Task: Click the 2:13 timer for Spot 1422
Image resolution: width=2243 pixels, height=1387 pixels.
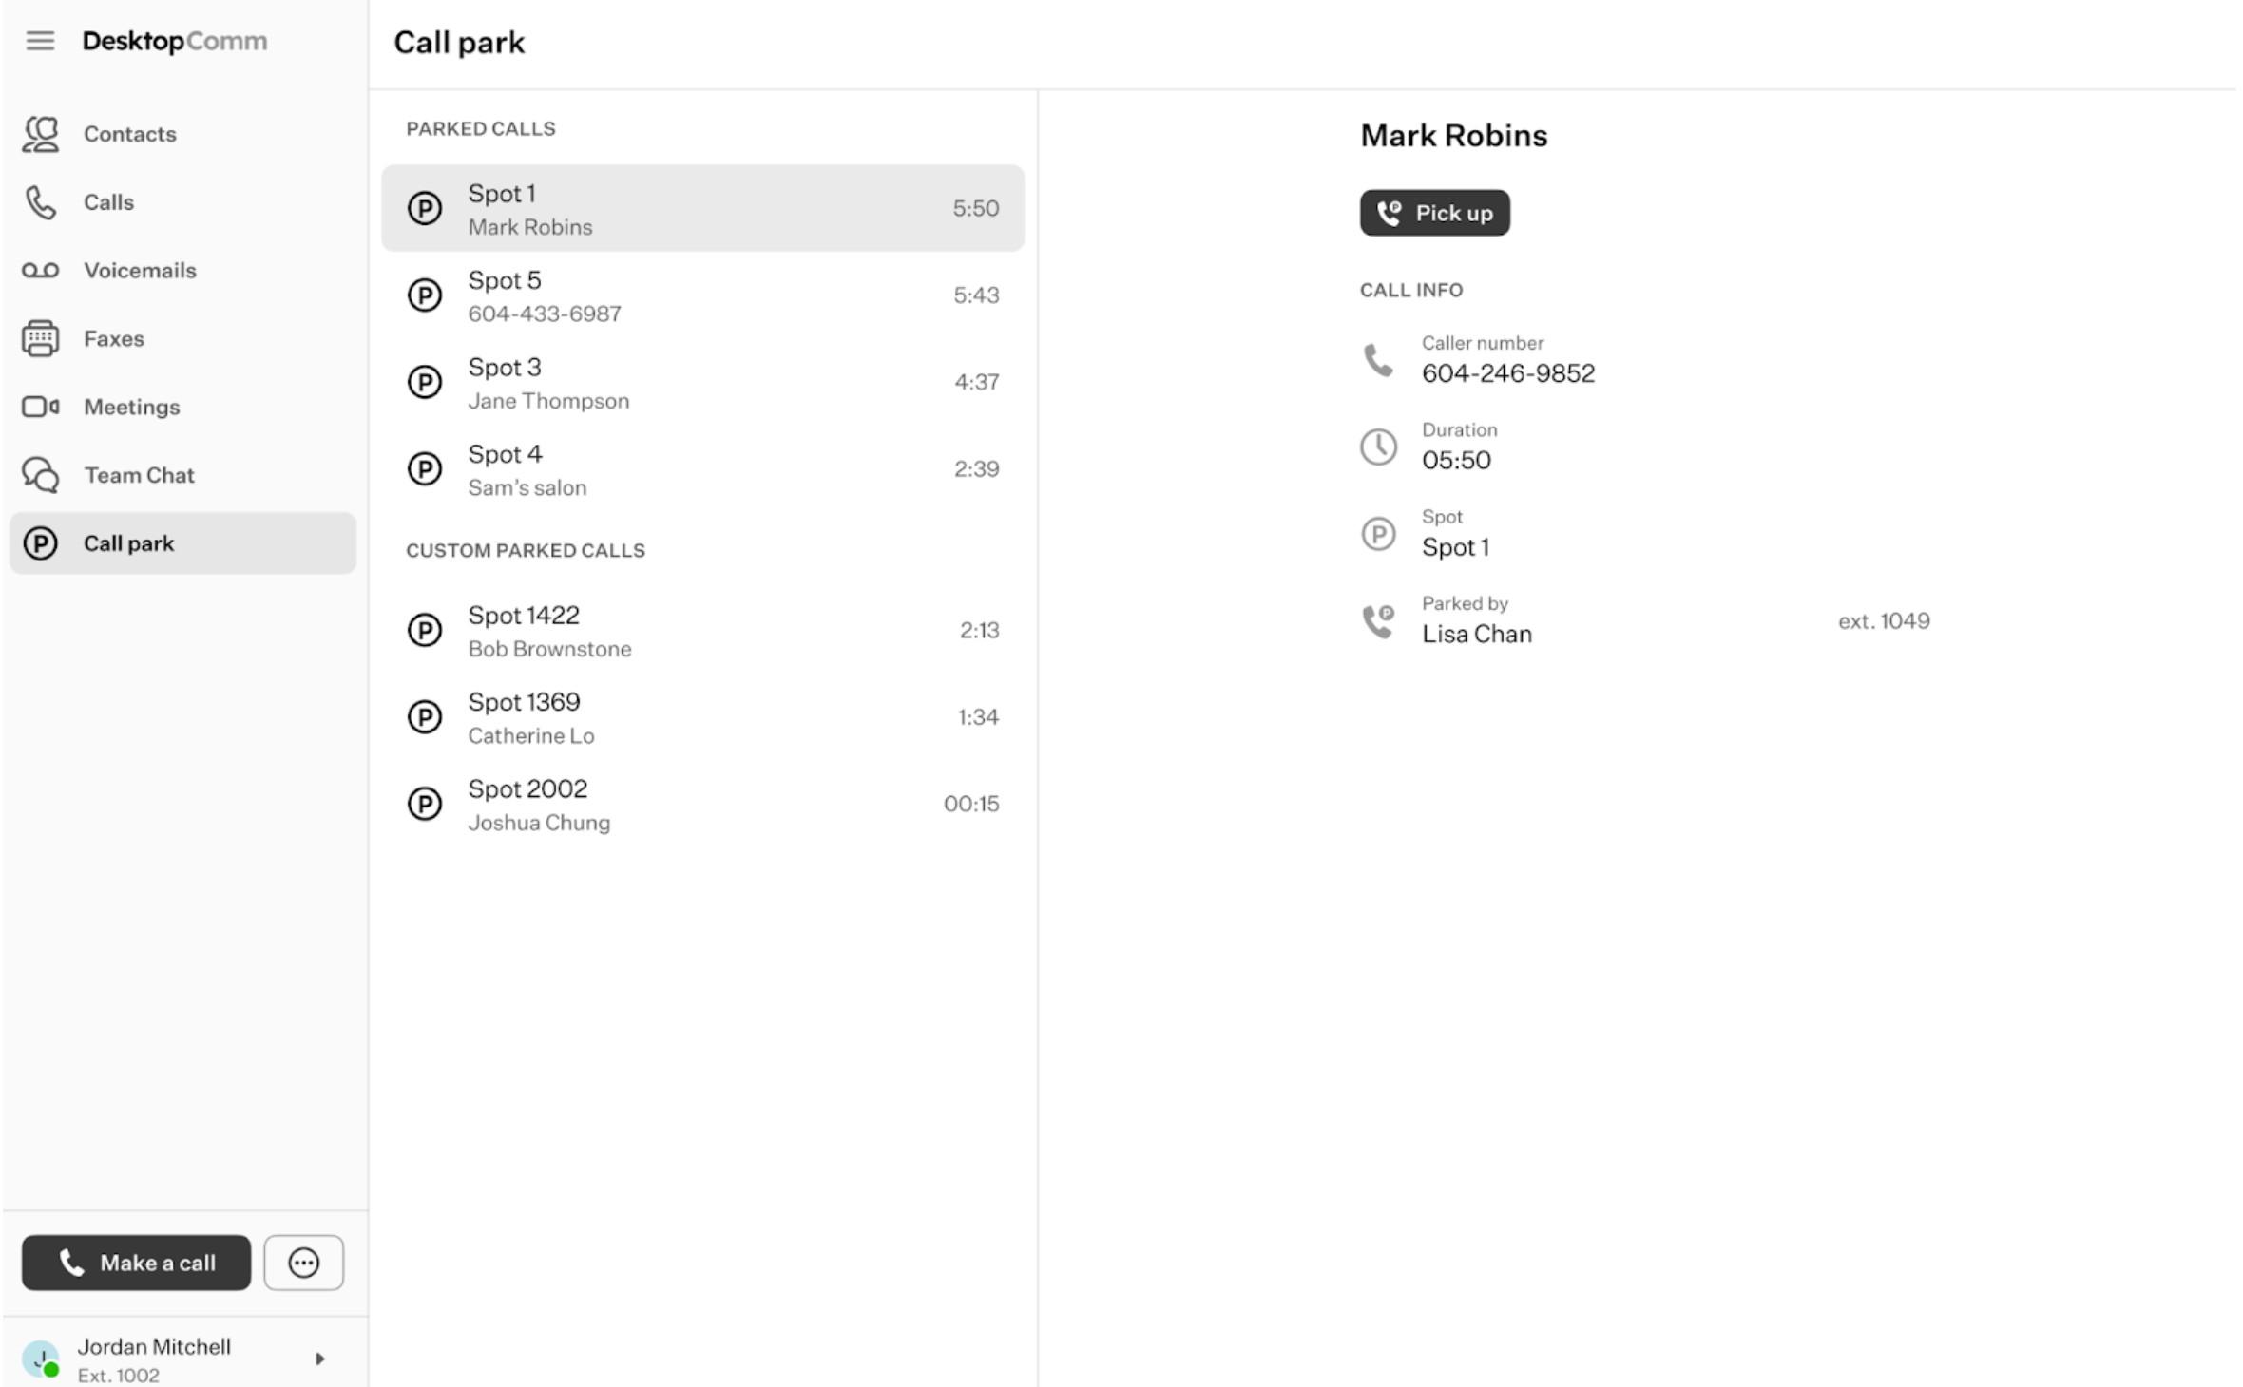Action: 979,630
